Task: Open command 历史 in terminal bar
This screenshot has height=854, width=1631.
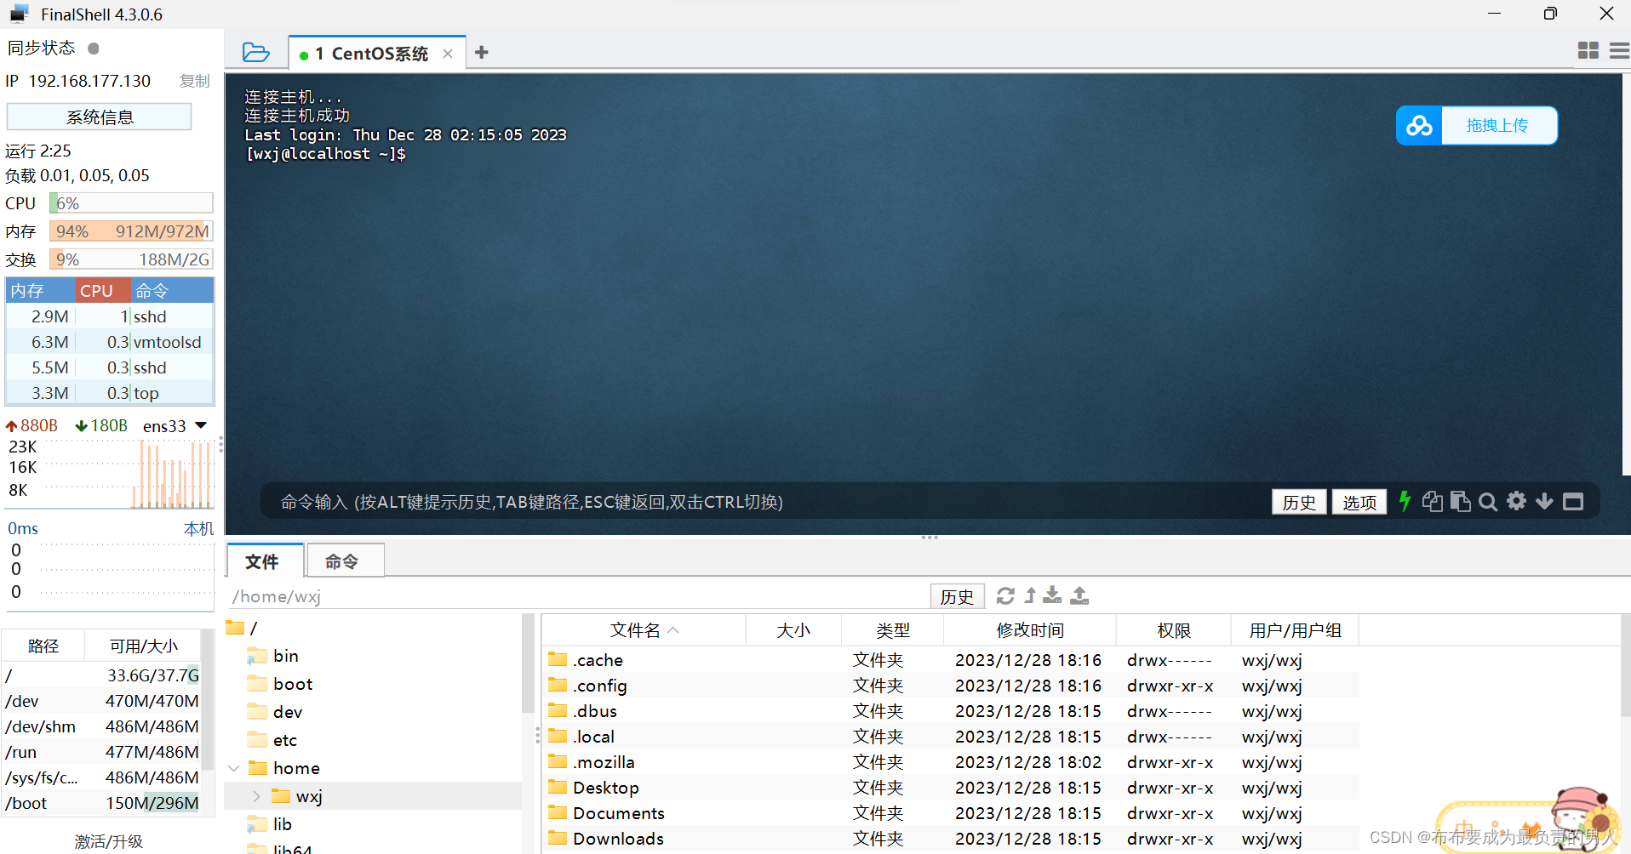Action: coord(1299,502)
